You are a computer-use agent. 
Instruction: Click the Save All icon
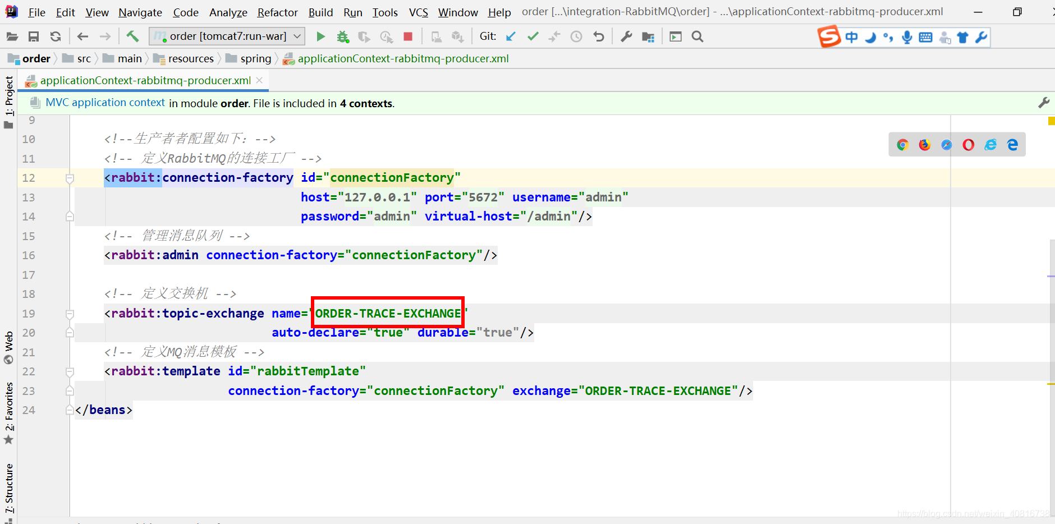[34, 36]
